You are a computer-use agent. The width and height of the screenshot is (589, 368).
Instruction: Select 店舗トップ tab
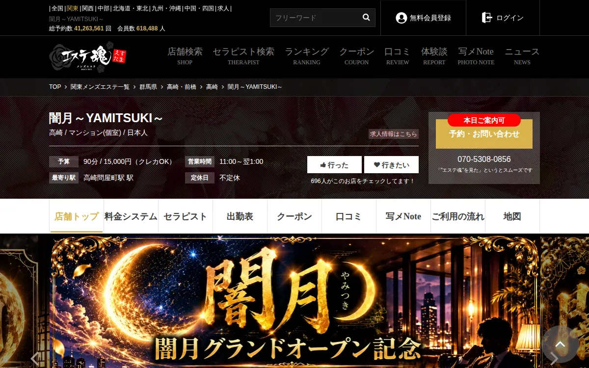pyautogui.click(x=77, y=216)
